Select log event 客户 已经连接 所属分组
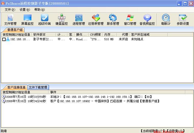194x133 pixels. point(105,101)
